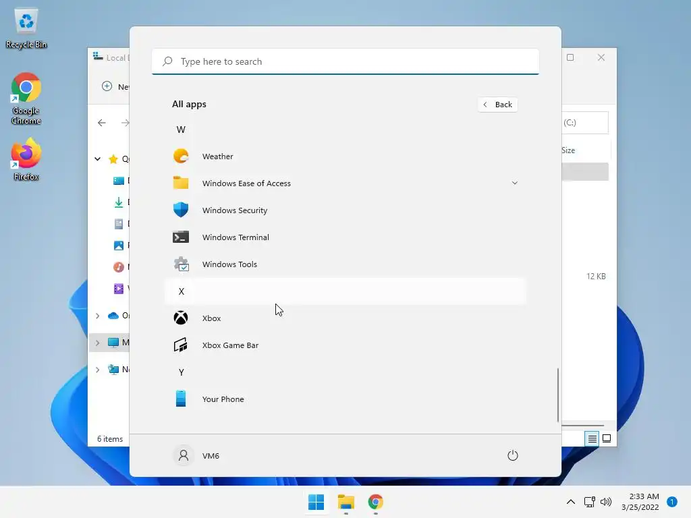Click the Size column header in Explorer

[568, 150]
